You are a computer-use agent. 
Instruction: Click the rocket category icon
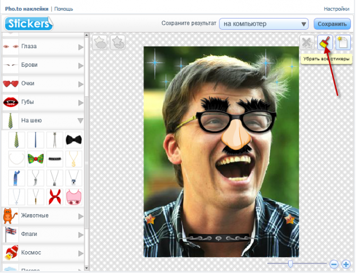pyautogui.click(x=11, y=252)
